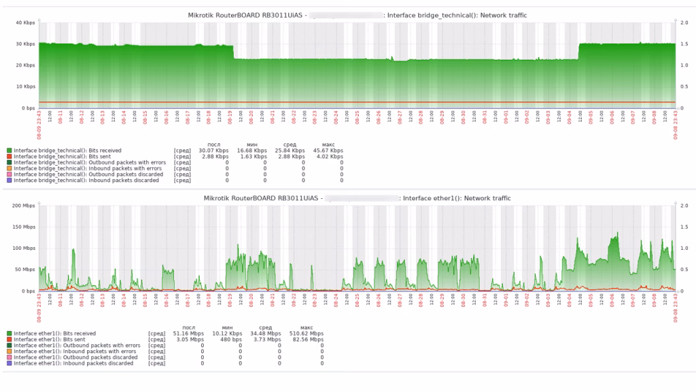Click the swatch for ether1 Outbound packets with errors
The height and width of the screenshot is (391, 696).
10,346
